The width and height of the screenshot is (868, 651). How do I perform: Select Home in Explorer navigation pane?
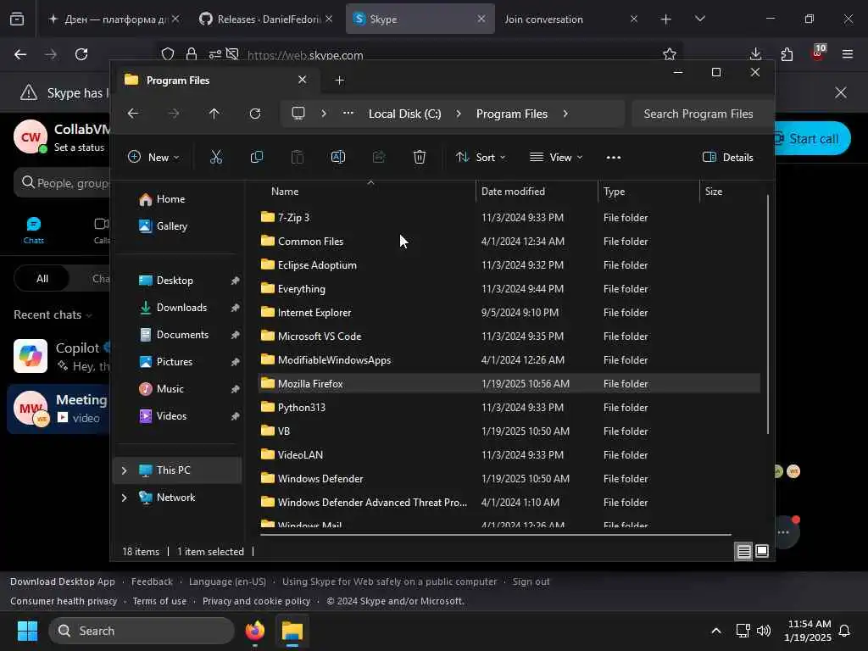[170, 198]
